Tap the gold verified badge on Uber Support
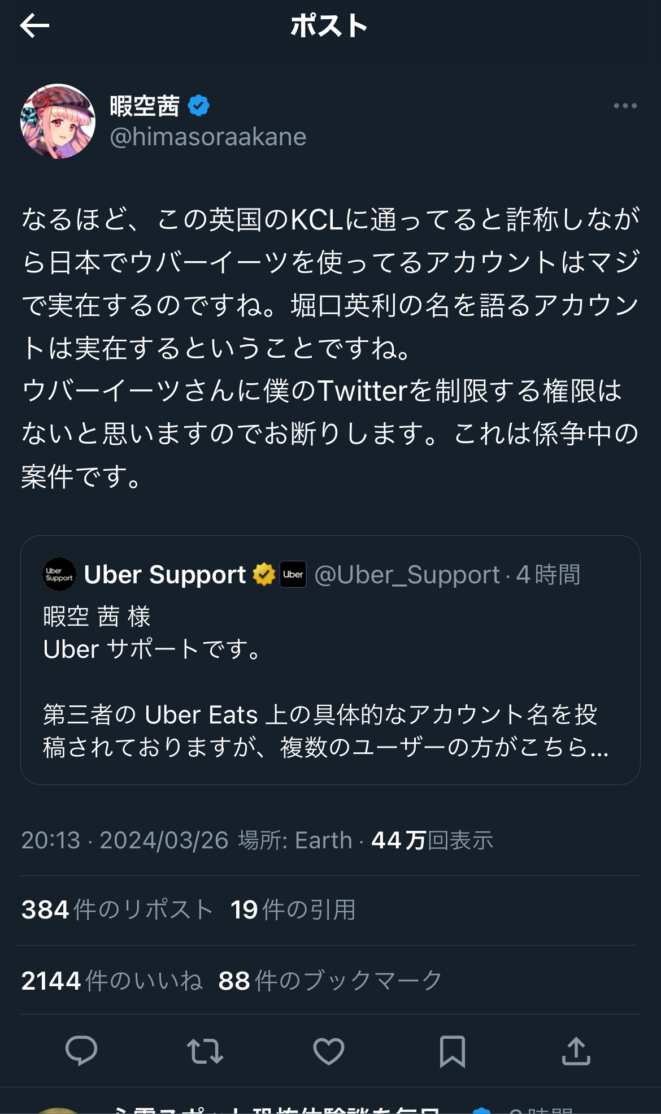 (x=263, y=574)
